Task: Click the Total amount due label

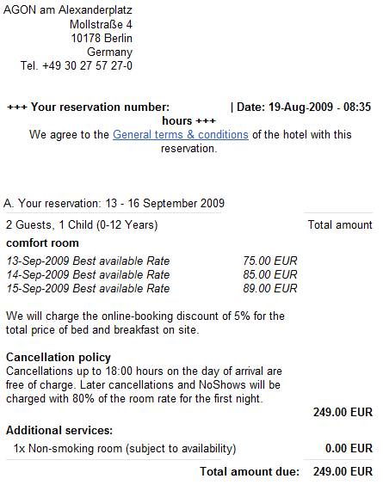Action: [x=250, y=471]
